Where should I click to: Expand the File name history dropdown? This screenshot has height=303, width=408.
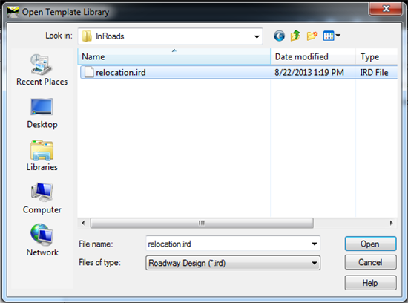[x=315, y=244]
